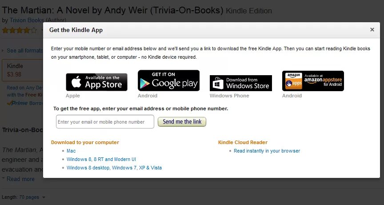Screen dimensions: 384x205
Task: Open Windows 8 desktop, Windows 7, XP & Vista link
Action: pos(114,168)
